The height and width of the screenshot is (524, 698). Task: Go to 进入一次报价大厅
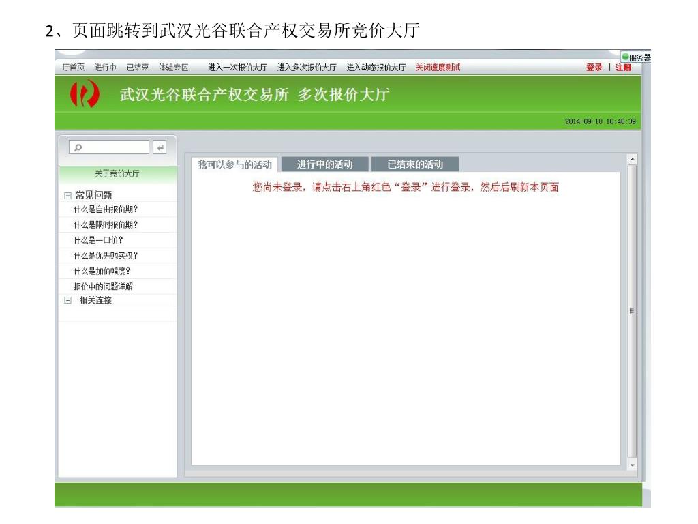click(x=238, y=68)
